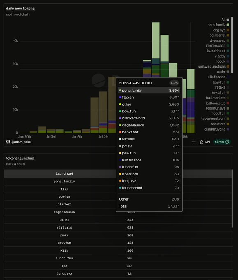Click the pmav 277 tooltip row
This screenshot has height=280, width=238.
(149, 146)
